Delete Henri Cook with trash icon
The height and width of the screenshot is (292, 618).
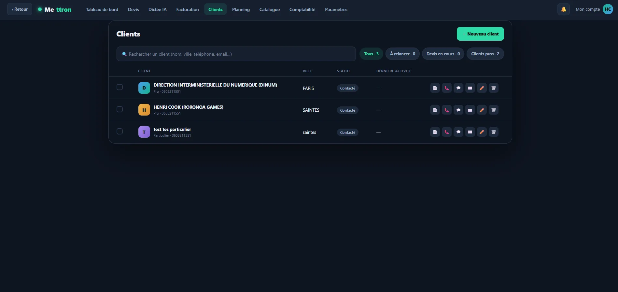click(493, 110)
